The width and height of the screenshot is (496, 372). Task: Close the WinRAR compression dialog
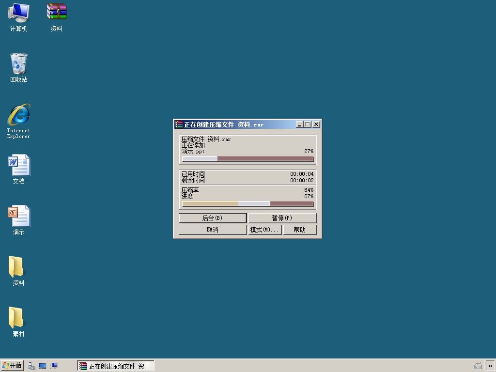316,124
